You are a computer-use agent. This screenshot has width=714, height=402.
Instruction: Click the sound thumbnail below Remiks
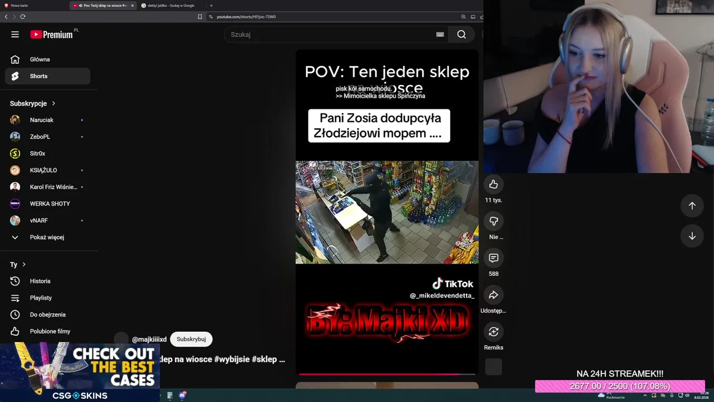(494, 367)
